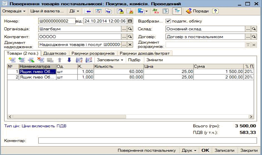Click the Записати button

[x=225, y=150]
